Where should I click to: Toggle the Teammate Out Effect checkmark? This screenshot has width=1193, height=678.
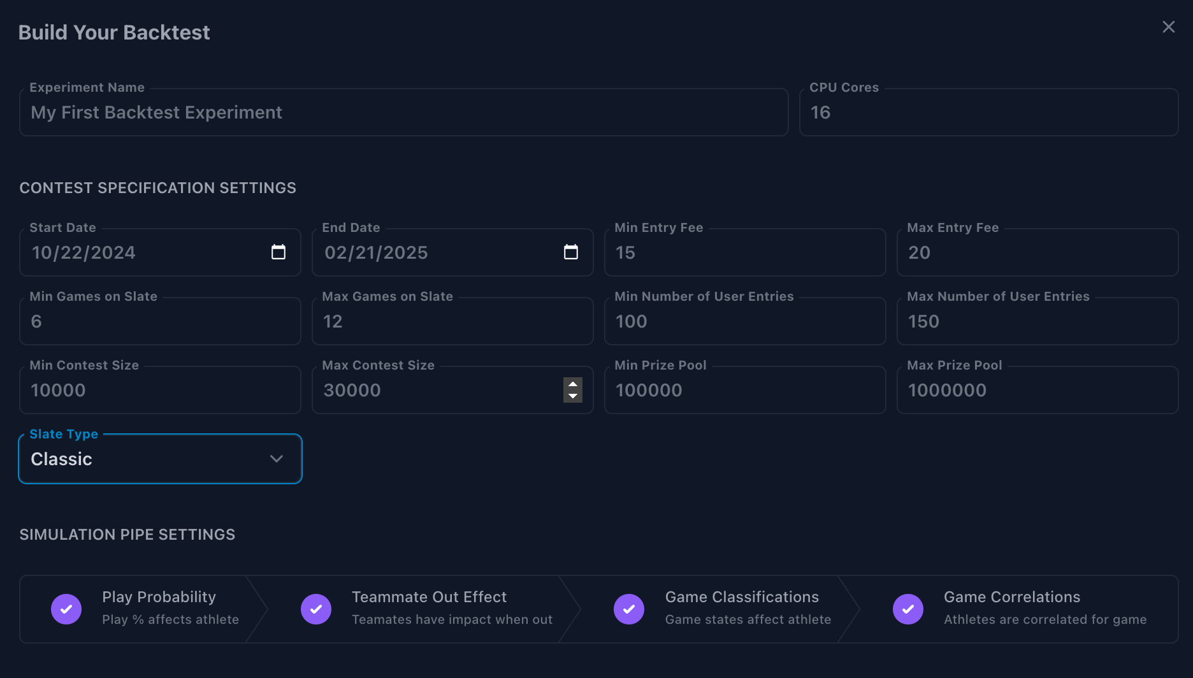(x=316, y=609)
